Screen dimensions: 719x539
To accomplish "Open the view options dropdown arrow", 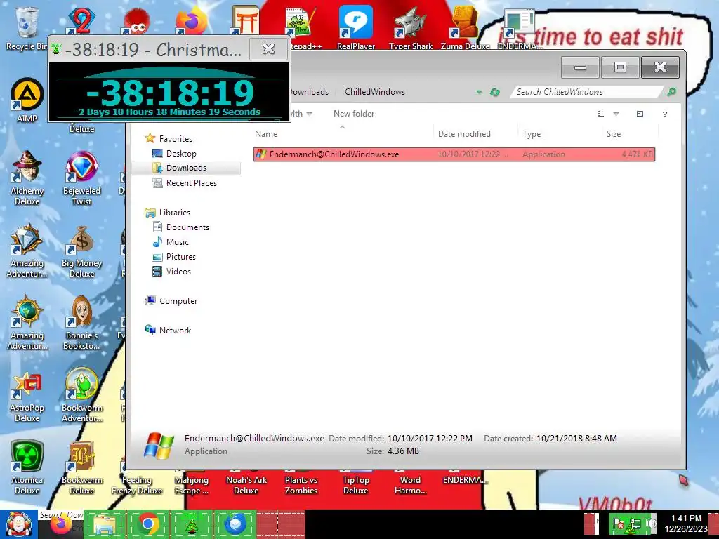I will point(616,114).
